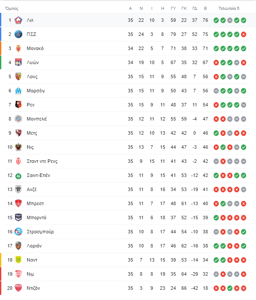Select the Λοριάν table row name
The width and height of the screenshot is (256, 300).
pos(34,246)
